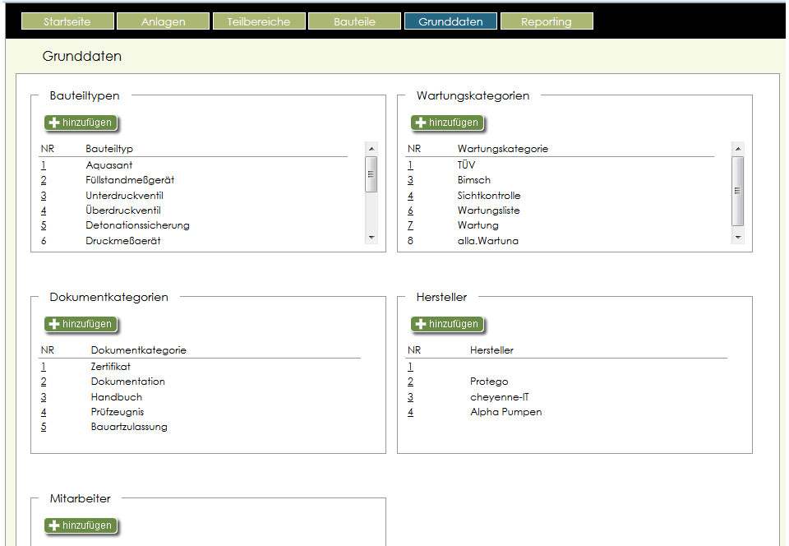Go to the Teilbereiche tab

(x=259, y=21)
